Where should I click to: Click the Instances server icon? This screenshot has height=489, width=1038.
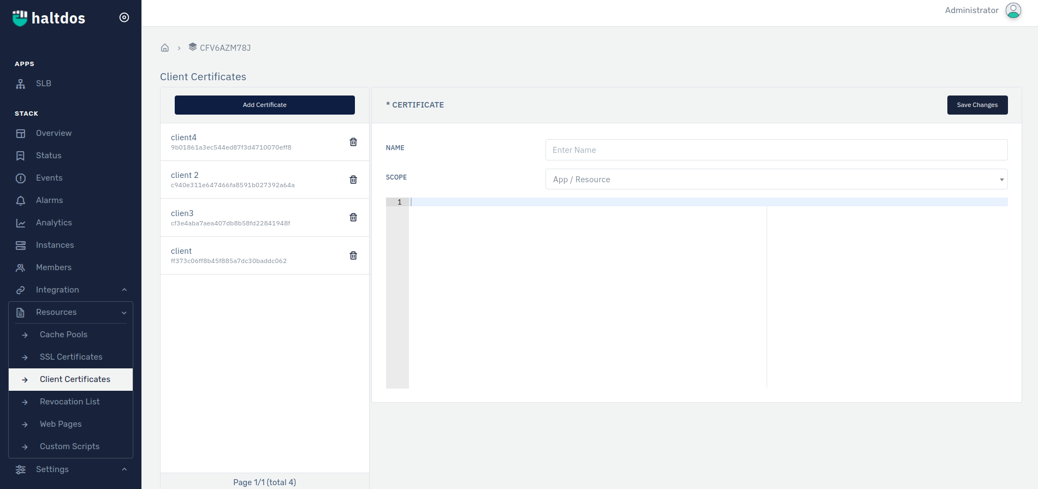point(21,246)
